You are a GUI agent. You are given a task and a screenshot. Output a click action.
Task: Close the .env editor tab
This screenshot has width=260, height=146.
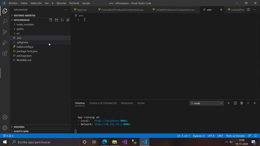tap(221, 10)
